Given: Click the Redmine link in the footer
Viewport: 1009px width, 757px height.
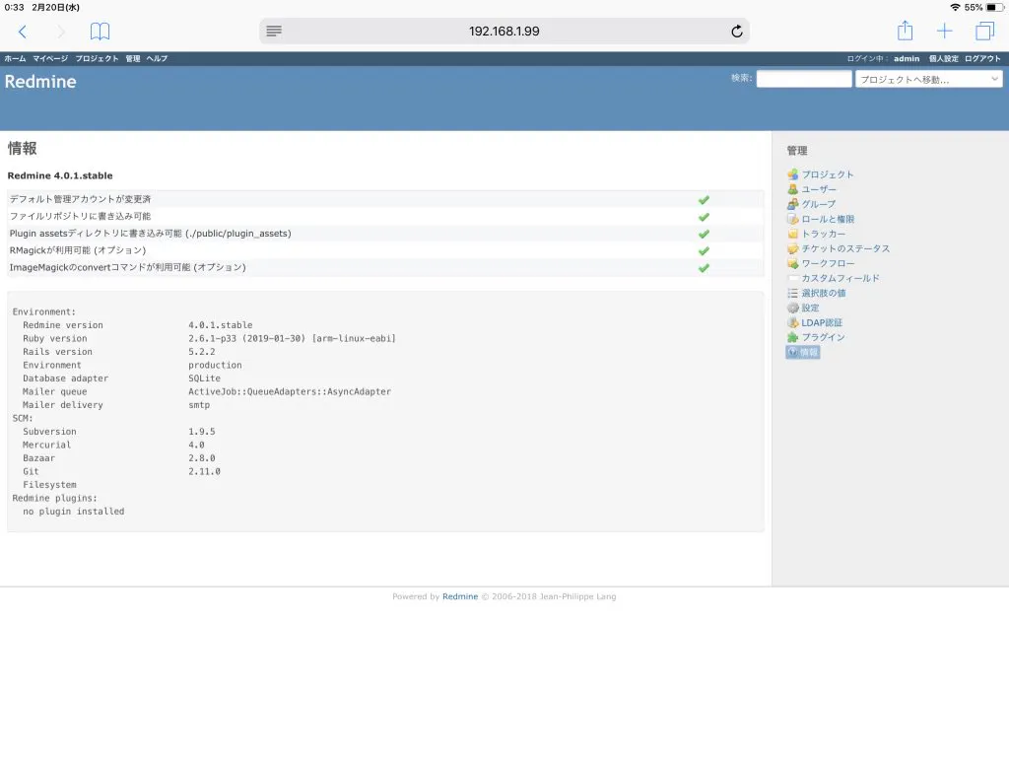Looking at the screenshot, I should click(459, 595).
